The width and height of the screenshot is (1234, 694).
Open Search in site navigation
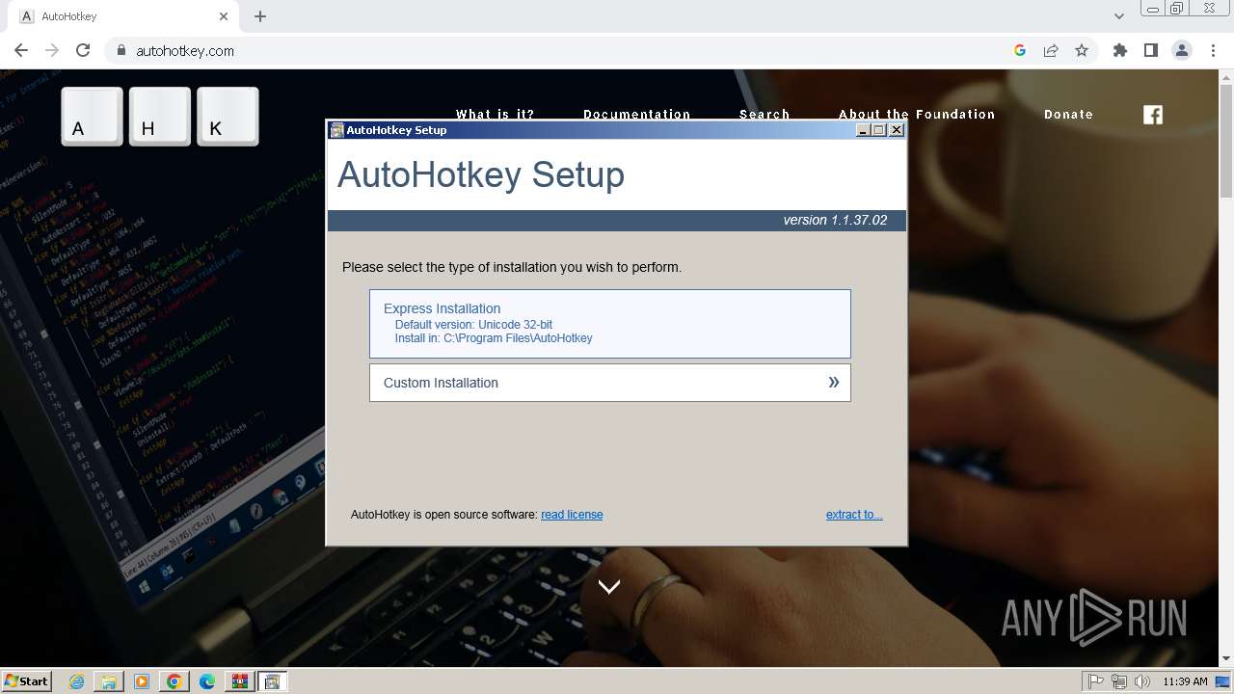(765, 114)
